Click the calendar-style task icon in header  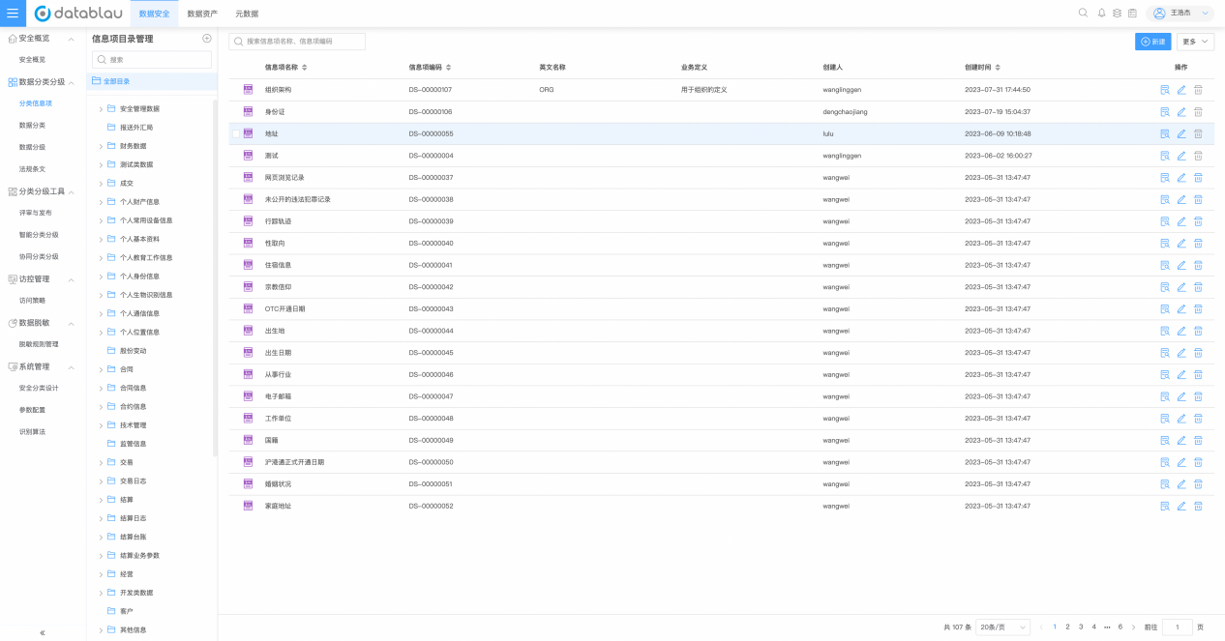coord(1132,14)
